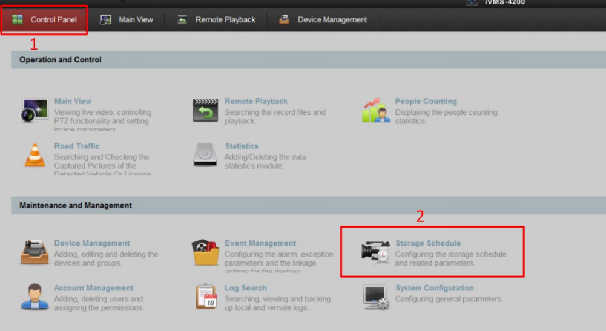Switch to the Main View tab
The image size is (606, 331).
[127, 19]
